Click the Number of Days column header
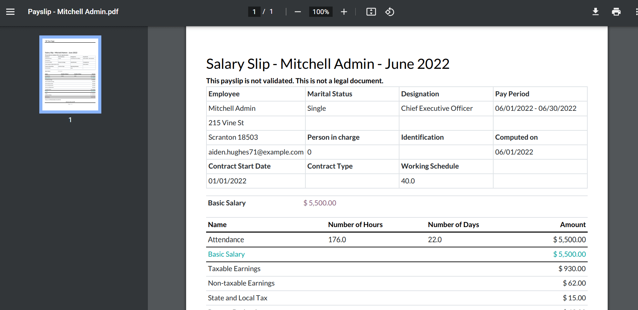 click(x=453, y=225)
